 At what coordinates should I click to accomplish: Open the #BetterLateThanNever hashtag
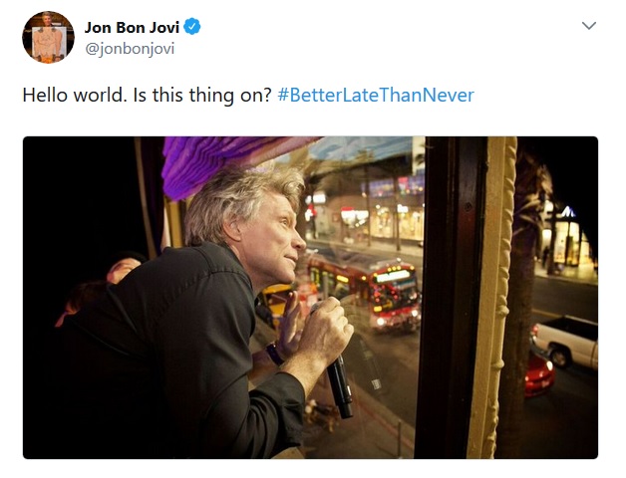point(376,95)
